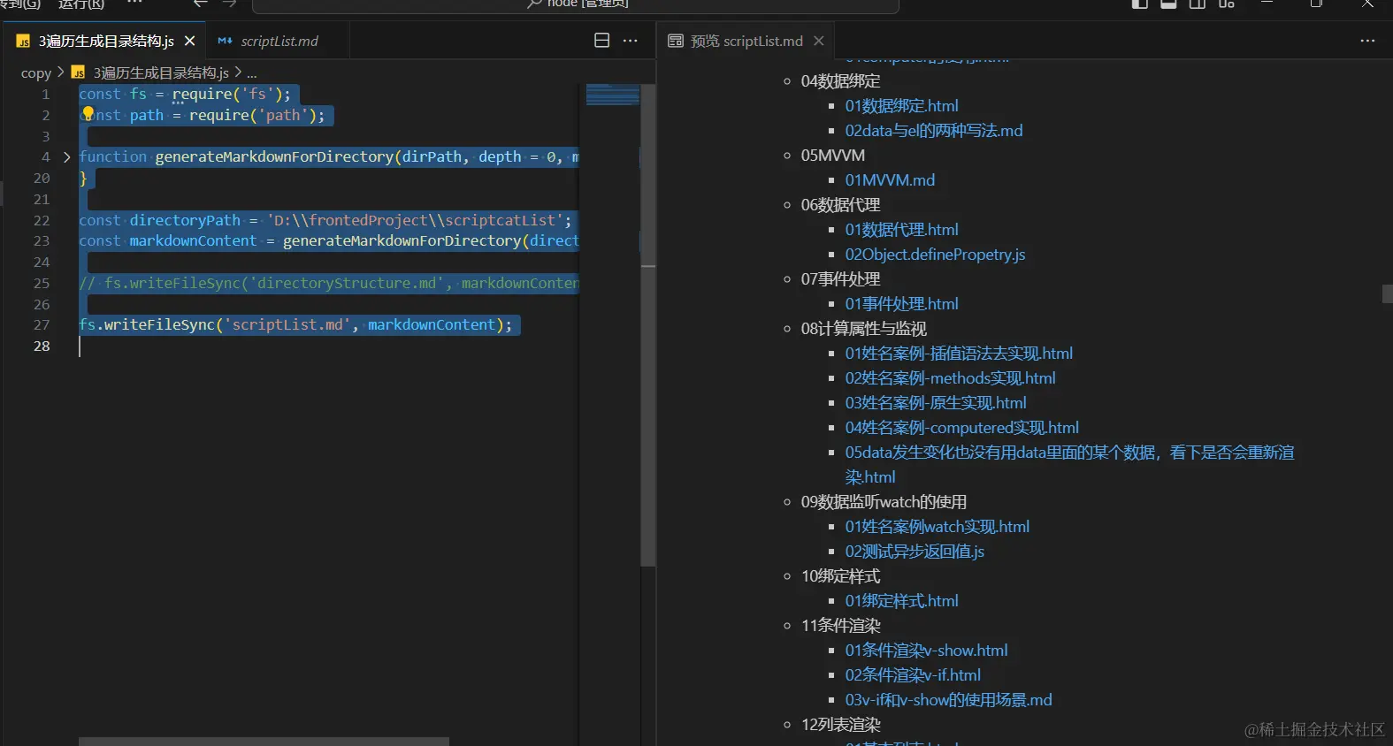
Task: Click 'markdownContent' variable on line 23
Action: pos(193,240)
